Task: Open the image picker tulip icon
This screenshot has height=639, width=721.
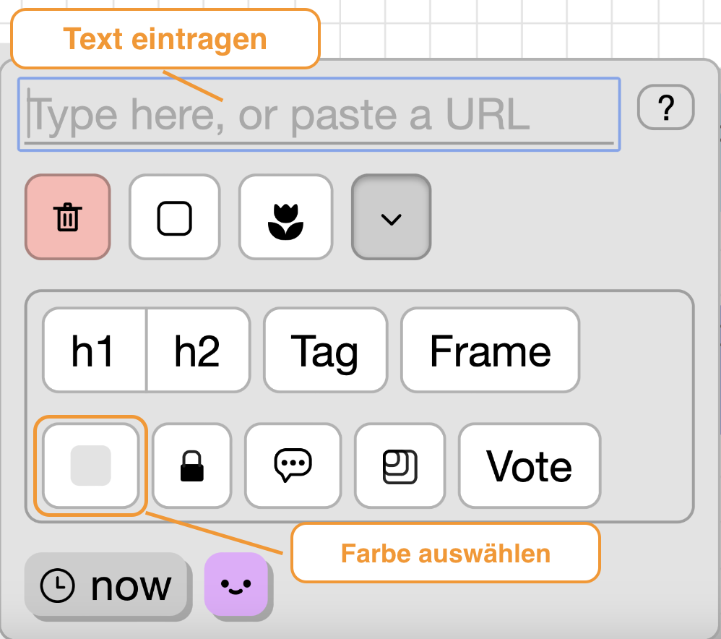Action: coord(285,217)
